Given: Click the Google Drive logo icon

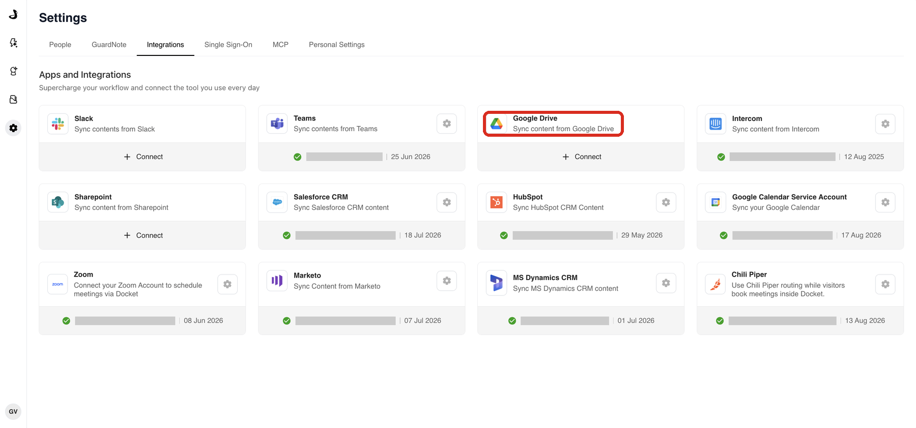Looking at the screenshot, I should tap(497, 124).
